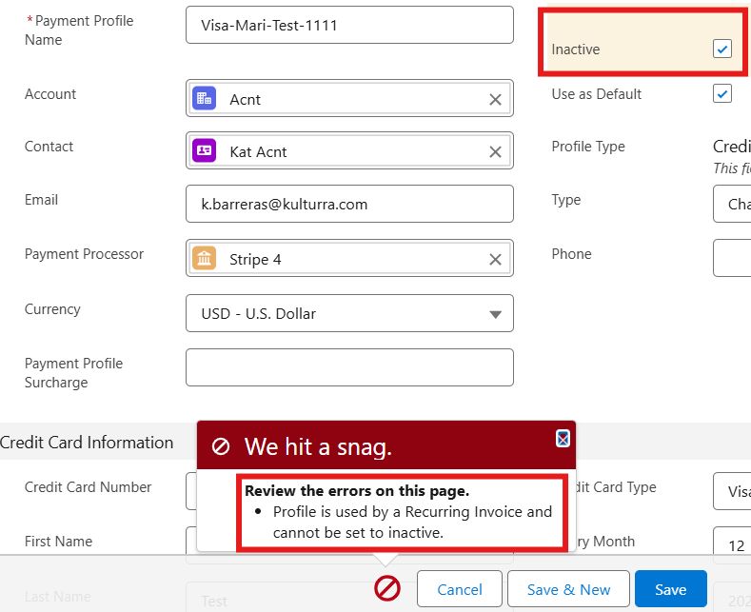Open the Expiry Month dropdown
Screen dimensions: 751x612
[731, 545]
